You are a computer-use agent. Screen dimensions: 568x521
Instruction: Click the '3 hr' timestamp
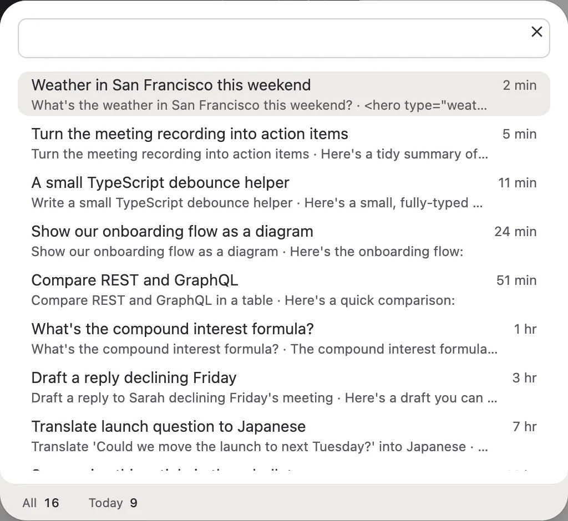525,378
